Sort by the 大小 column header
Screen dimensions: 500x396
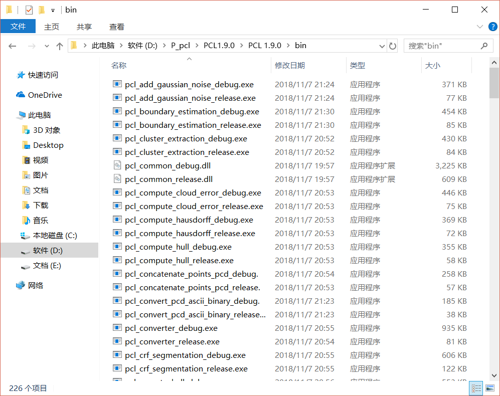[432, 65]
